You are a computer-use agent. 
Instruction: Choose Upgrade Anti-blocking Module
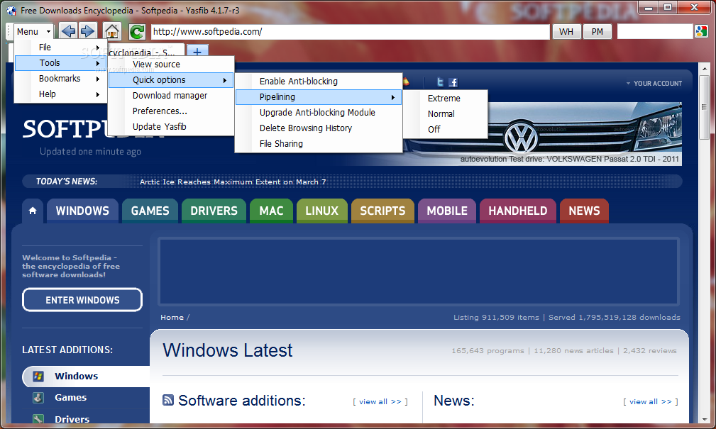[319, 112]
